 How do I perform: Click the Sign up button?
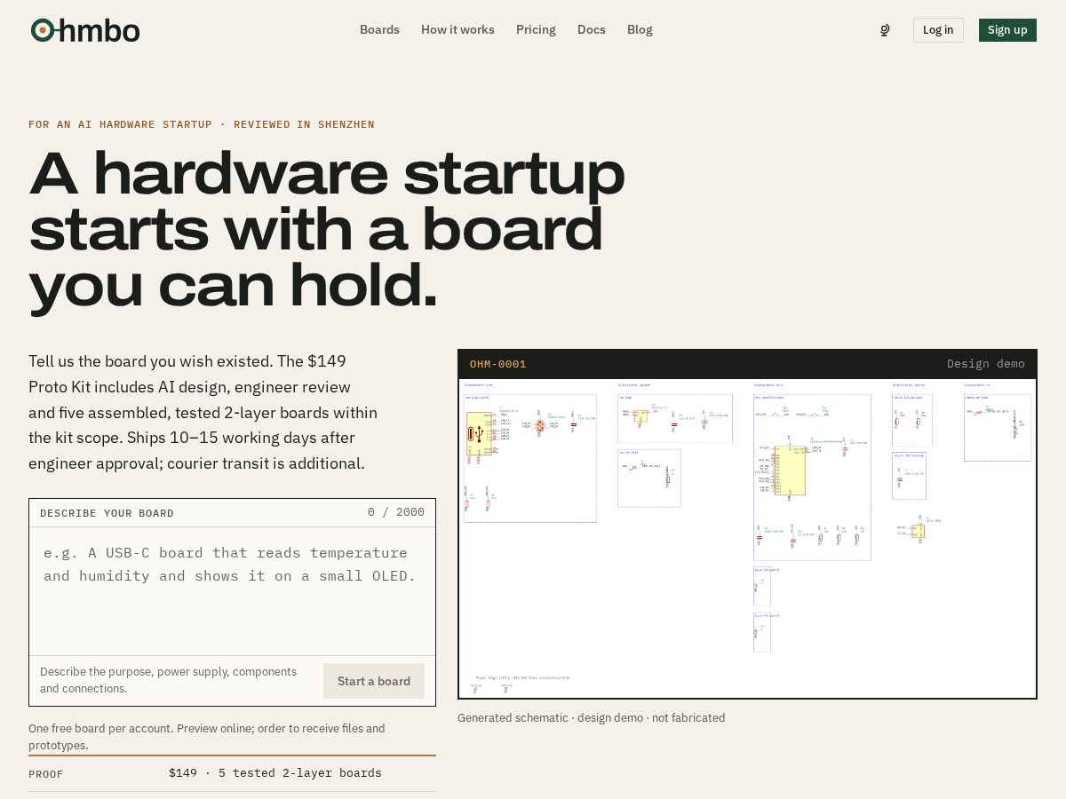[x=1007, y=30]
